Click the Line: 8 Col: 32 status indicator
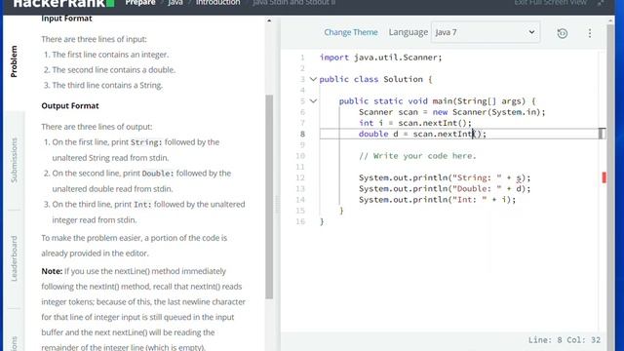 [564, 340]
